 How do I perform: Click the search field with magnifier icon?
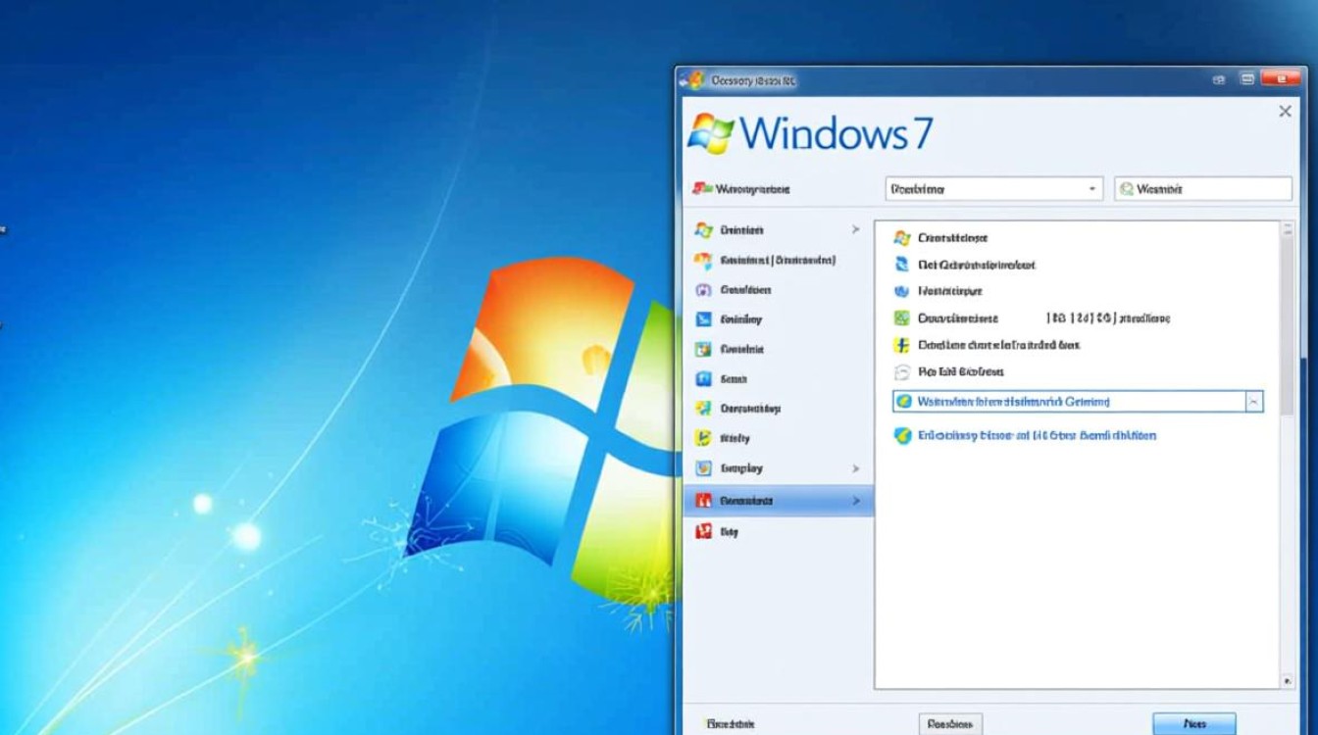coord(1202,189)
